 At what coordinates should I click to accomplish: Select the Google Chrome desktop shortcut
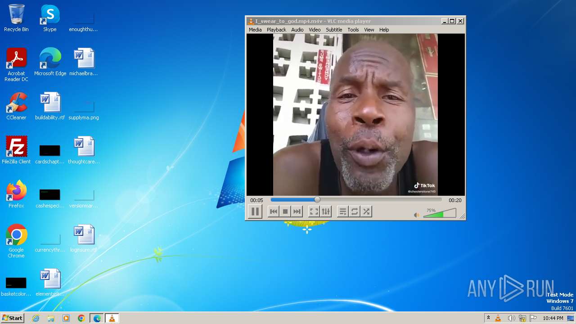pos(16,241)
